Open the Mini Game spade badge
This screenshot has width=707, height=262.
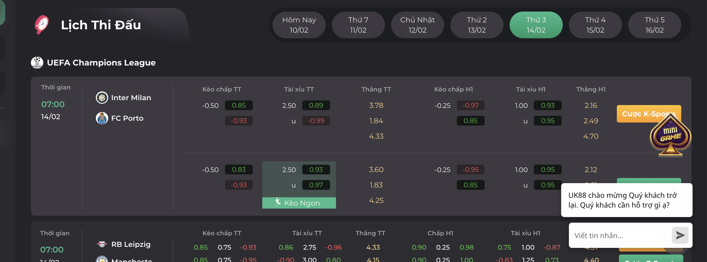[670, 135]
